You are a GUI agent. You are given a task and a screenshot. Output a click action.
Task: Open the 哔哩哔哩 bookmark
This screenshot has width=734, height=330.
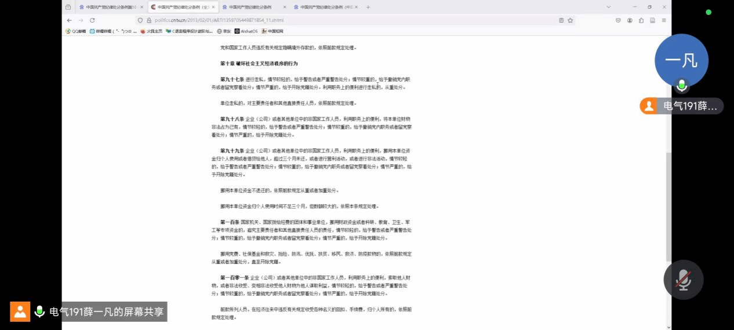click(114, 31)
